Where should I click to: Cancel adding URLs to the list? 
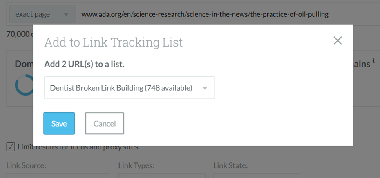pyautogui.click(x=105, y=123)
